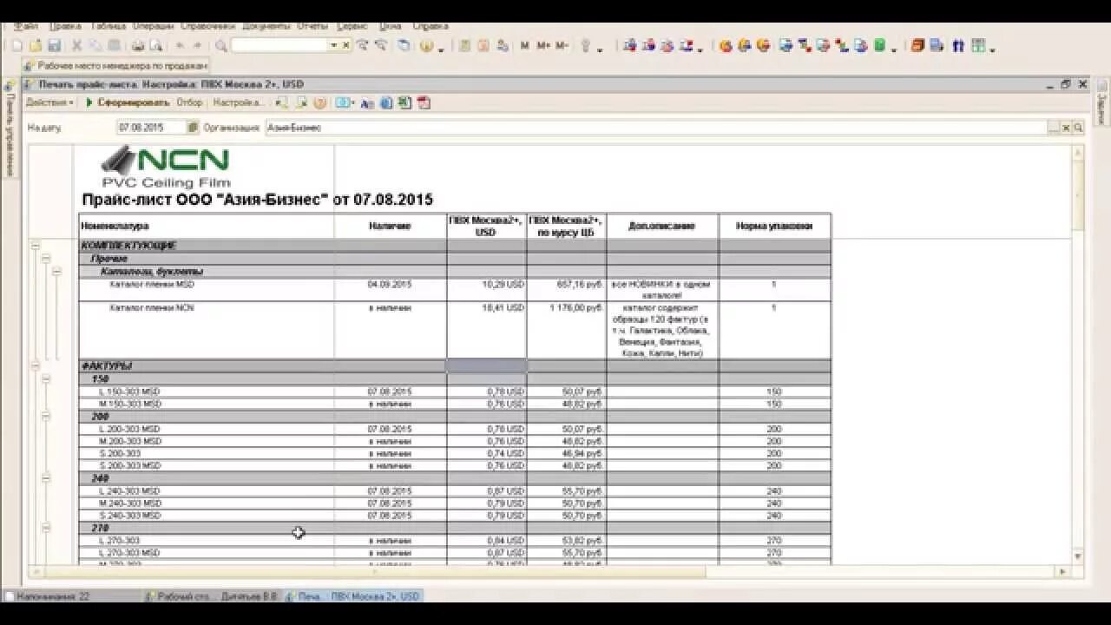The width and height of the screenshot is (1111, 625).
Task: Switch to Рабочее место менеджера по продажам tab
Action: coord(116,65)
